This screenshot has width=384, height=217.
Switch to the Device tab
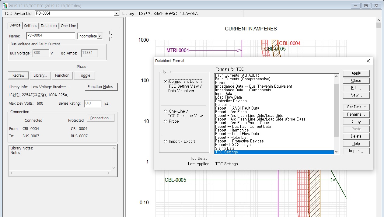(x=15, y=25)
